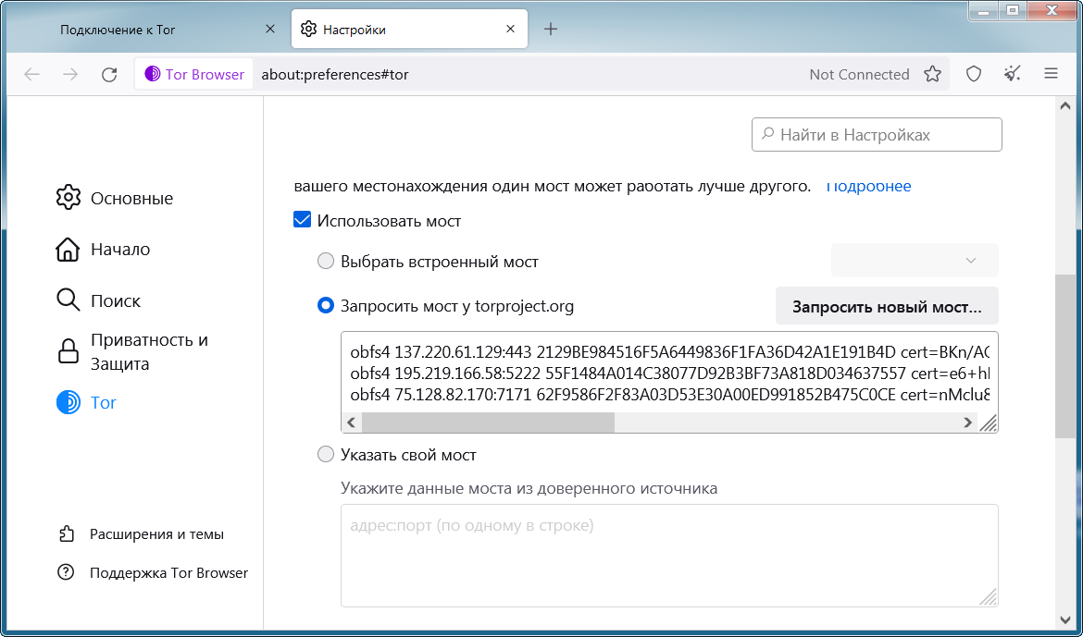
Task: Open the shield security level icon
Action: 973,74
